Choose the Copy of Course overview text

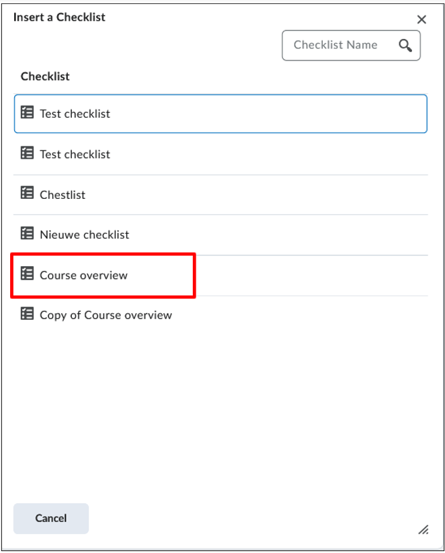[x=106, y=315]
